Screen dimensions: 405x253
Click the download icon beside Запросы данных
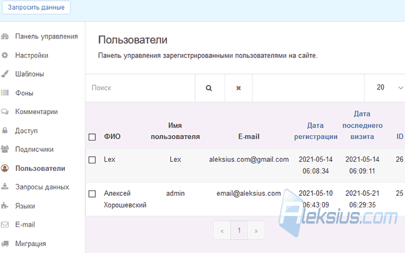click(x=5, y=187)
